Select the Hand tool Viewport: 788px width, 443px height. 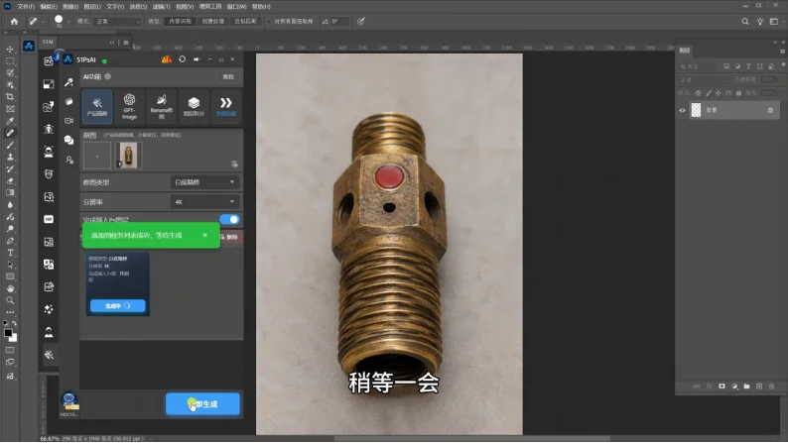click(10, 288)
